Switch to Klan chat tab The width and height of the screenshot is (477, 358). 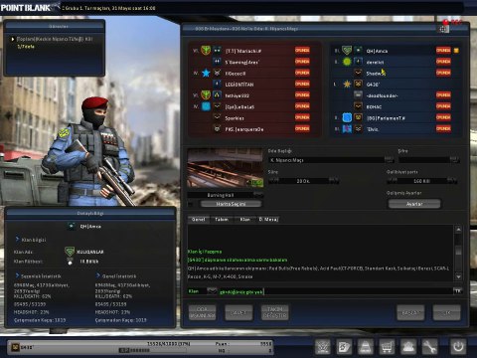coord(245,219)
